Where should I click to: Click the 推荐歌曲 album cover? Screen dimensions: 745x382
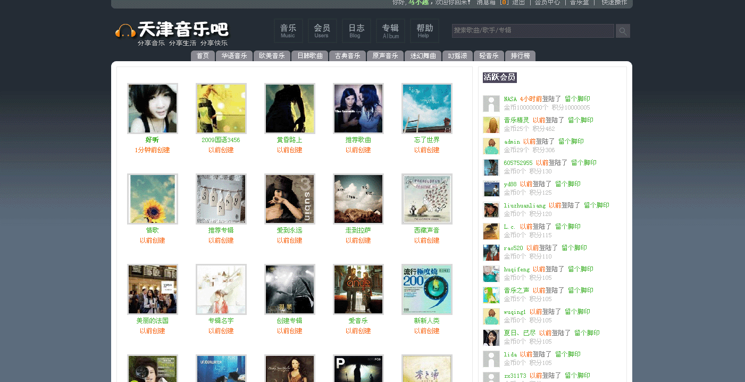point(358,109)
